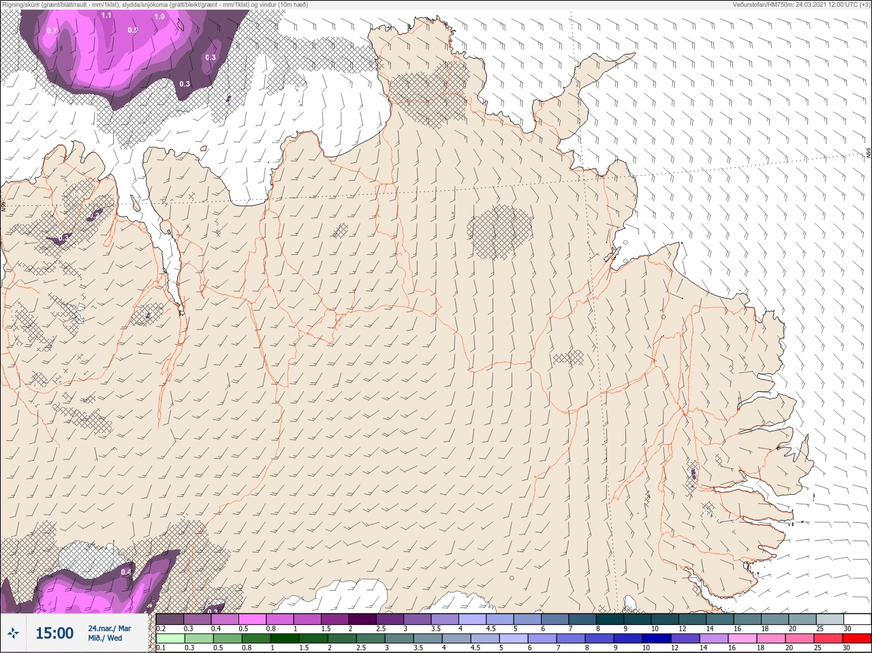The height and width of the screenshot is (653, 872).
Task: Click the 'Mið./ Wed' weekday text
Action: point(105,638)
